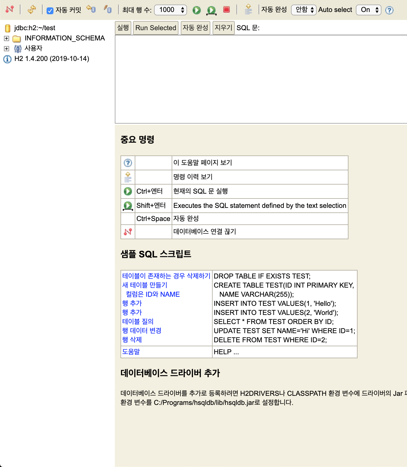The image size is (407, 467).
Task: Click disconnect icon in commands table
Action: click(128, 232)
